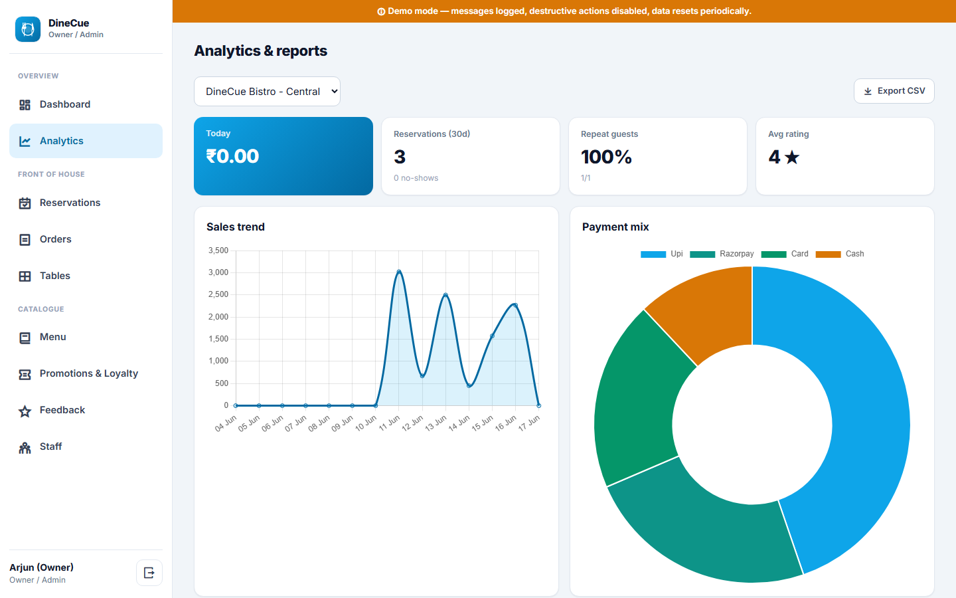Toggle the Cash legend swatch
This screenshot has width=956, height=598.
click(x=828, y=254)
